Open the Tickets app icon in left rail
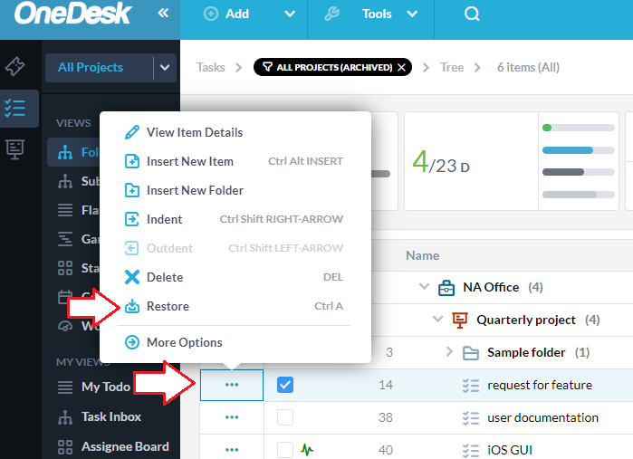Image resolution: width=633 pixels, height=459 pixels. (x=14, y=66)
